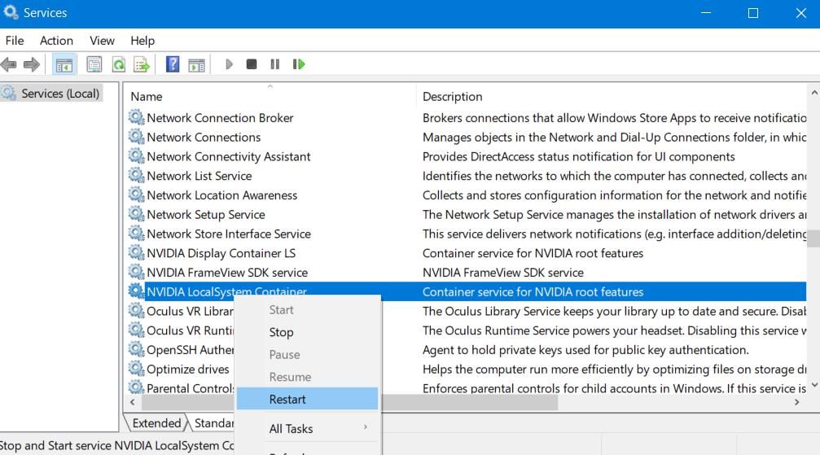820x455 pixels.
Task: Select Network Store Interface Service name
Action: [229, 234]
